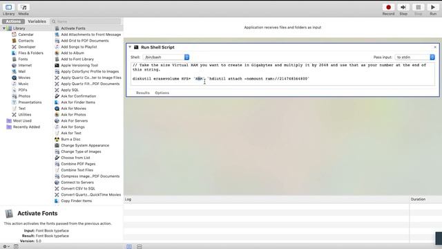Collapse the Library tree disclosure triangle
The image size is (442, 249).
(x=4, y=28)
